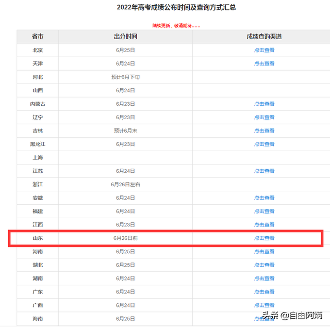This screenshot has width=330, height=327.
Task: Select the 河南 province cell
Action: [38, 252]
